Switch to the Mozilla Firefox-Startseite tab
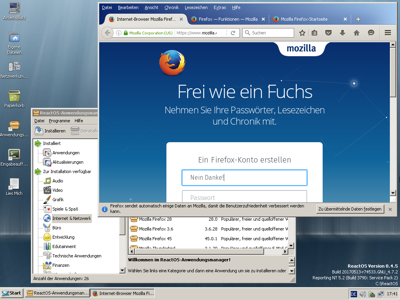400x300 pixels. (x=304, y=19)
